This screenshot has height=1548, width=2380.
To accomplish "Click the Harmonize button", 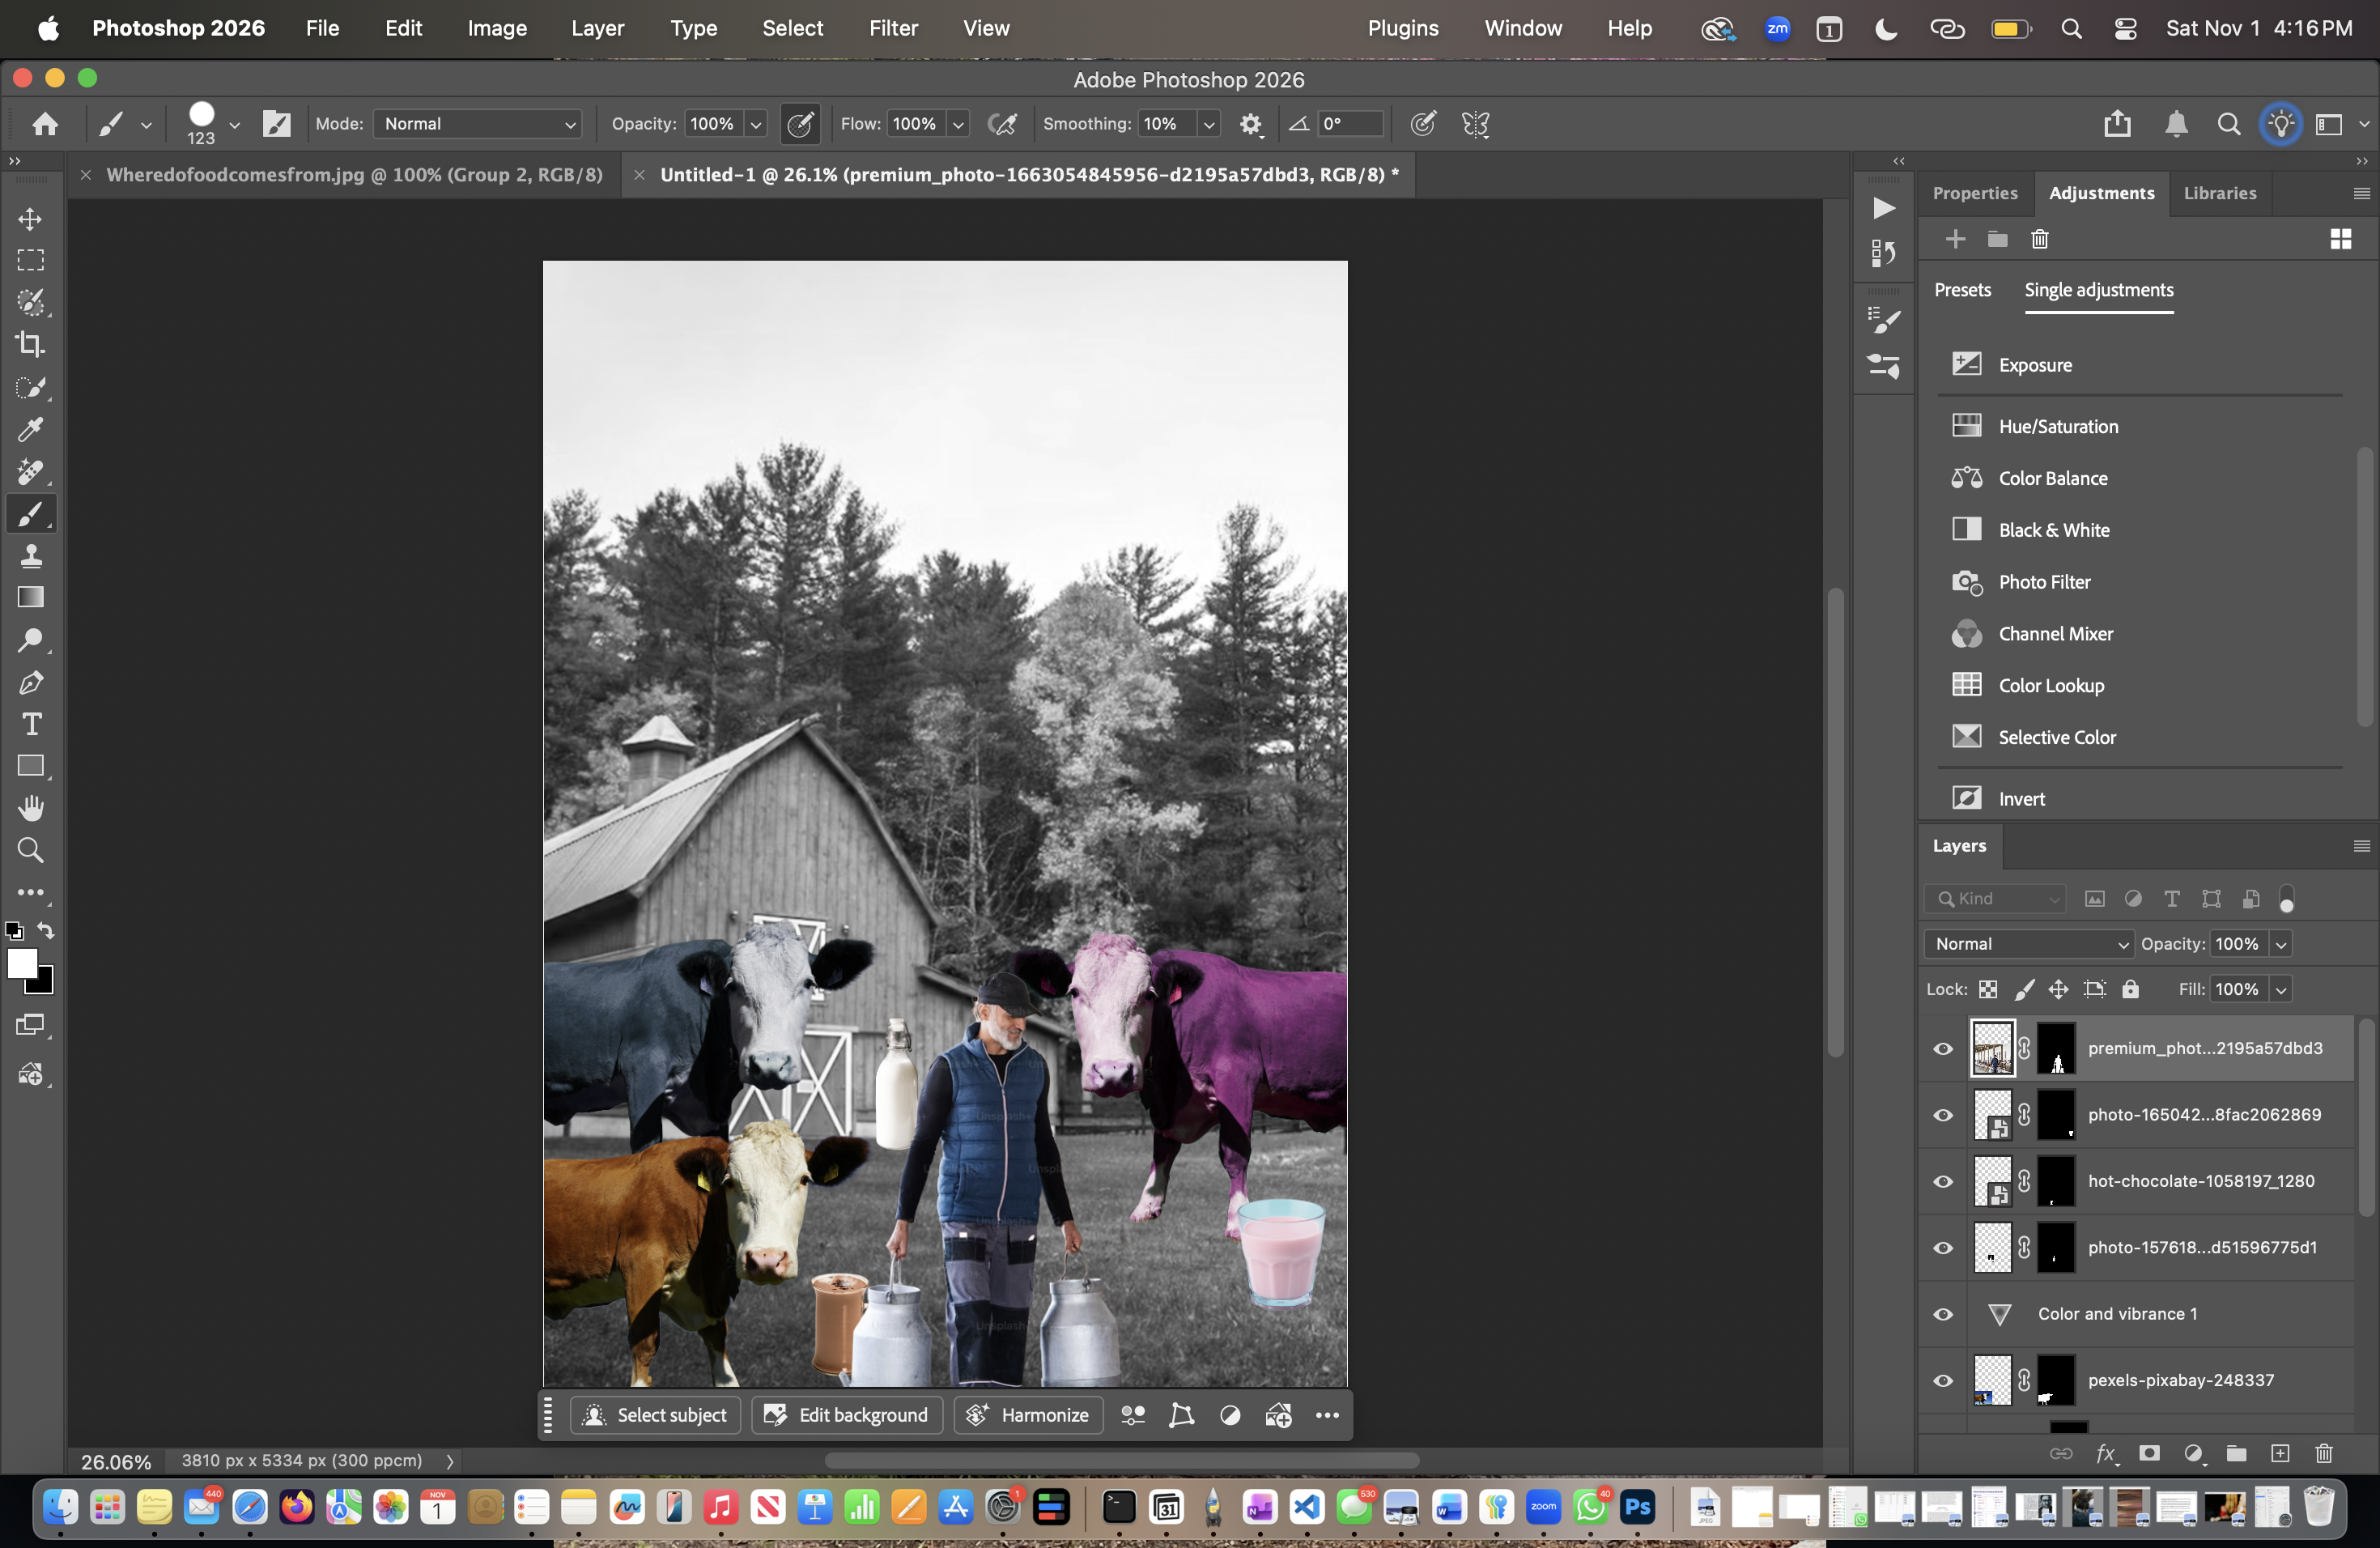I will pyautogui.click(x=1028, y=1415).
